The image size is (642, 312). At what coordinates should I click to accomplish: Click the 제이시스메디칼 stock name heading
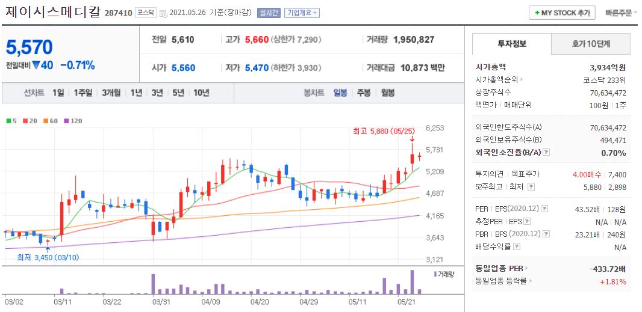[53, 11]
